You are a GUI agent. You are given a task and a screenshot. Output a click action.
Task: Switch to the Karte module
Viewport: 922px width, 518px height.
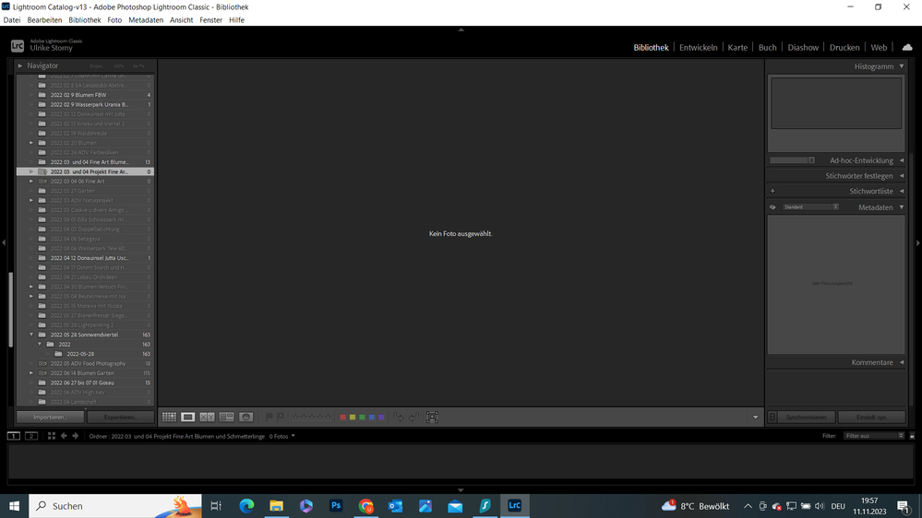(x=737, y=48)
